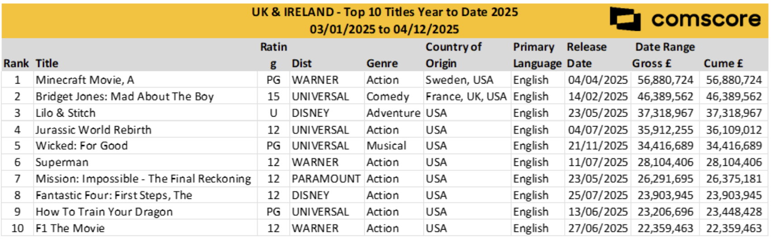Click the Rank column header
The image size is (771, 240).
[x=16, y=63]
